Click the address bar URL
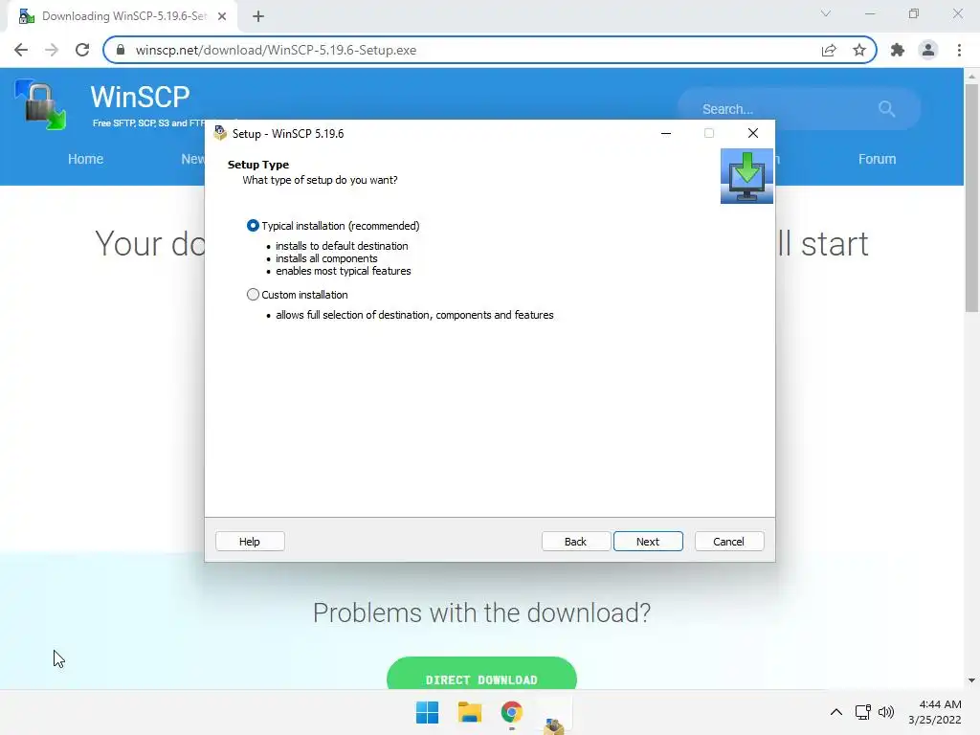 click(x=276, y=50)
